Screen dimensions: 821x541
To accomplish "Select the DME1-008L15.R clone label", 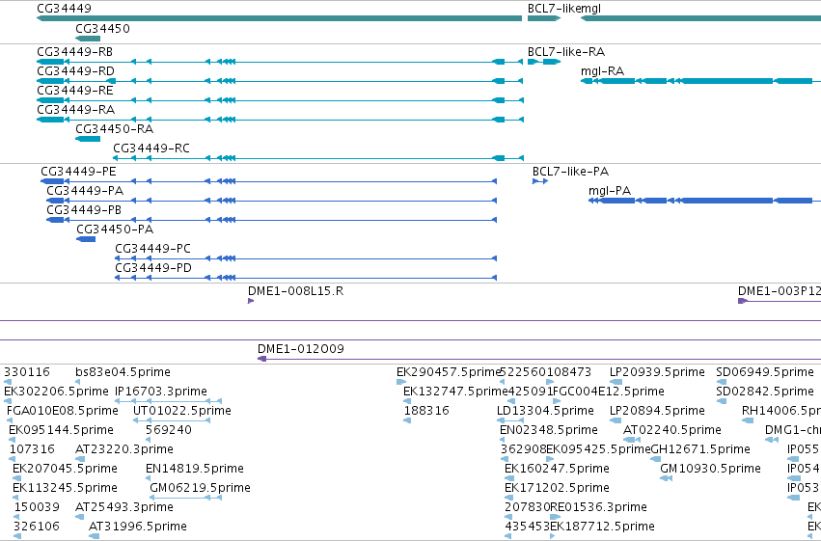I will click(x=296, y=291).
